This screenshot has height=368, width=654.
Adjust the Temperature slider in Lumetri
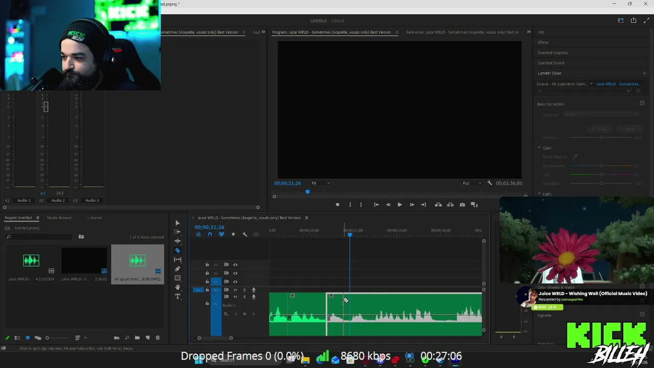click(601, 166)
